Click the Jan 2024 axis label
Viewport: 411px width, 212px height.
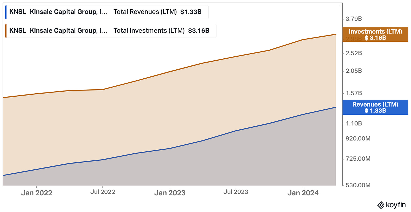coord(303,193)
